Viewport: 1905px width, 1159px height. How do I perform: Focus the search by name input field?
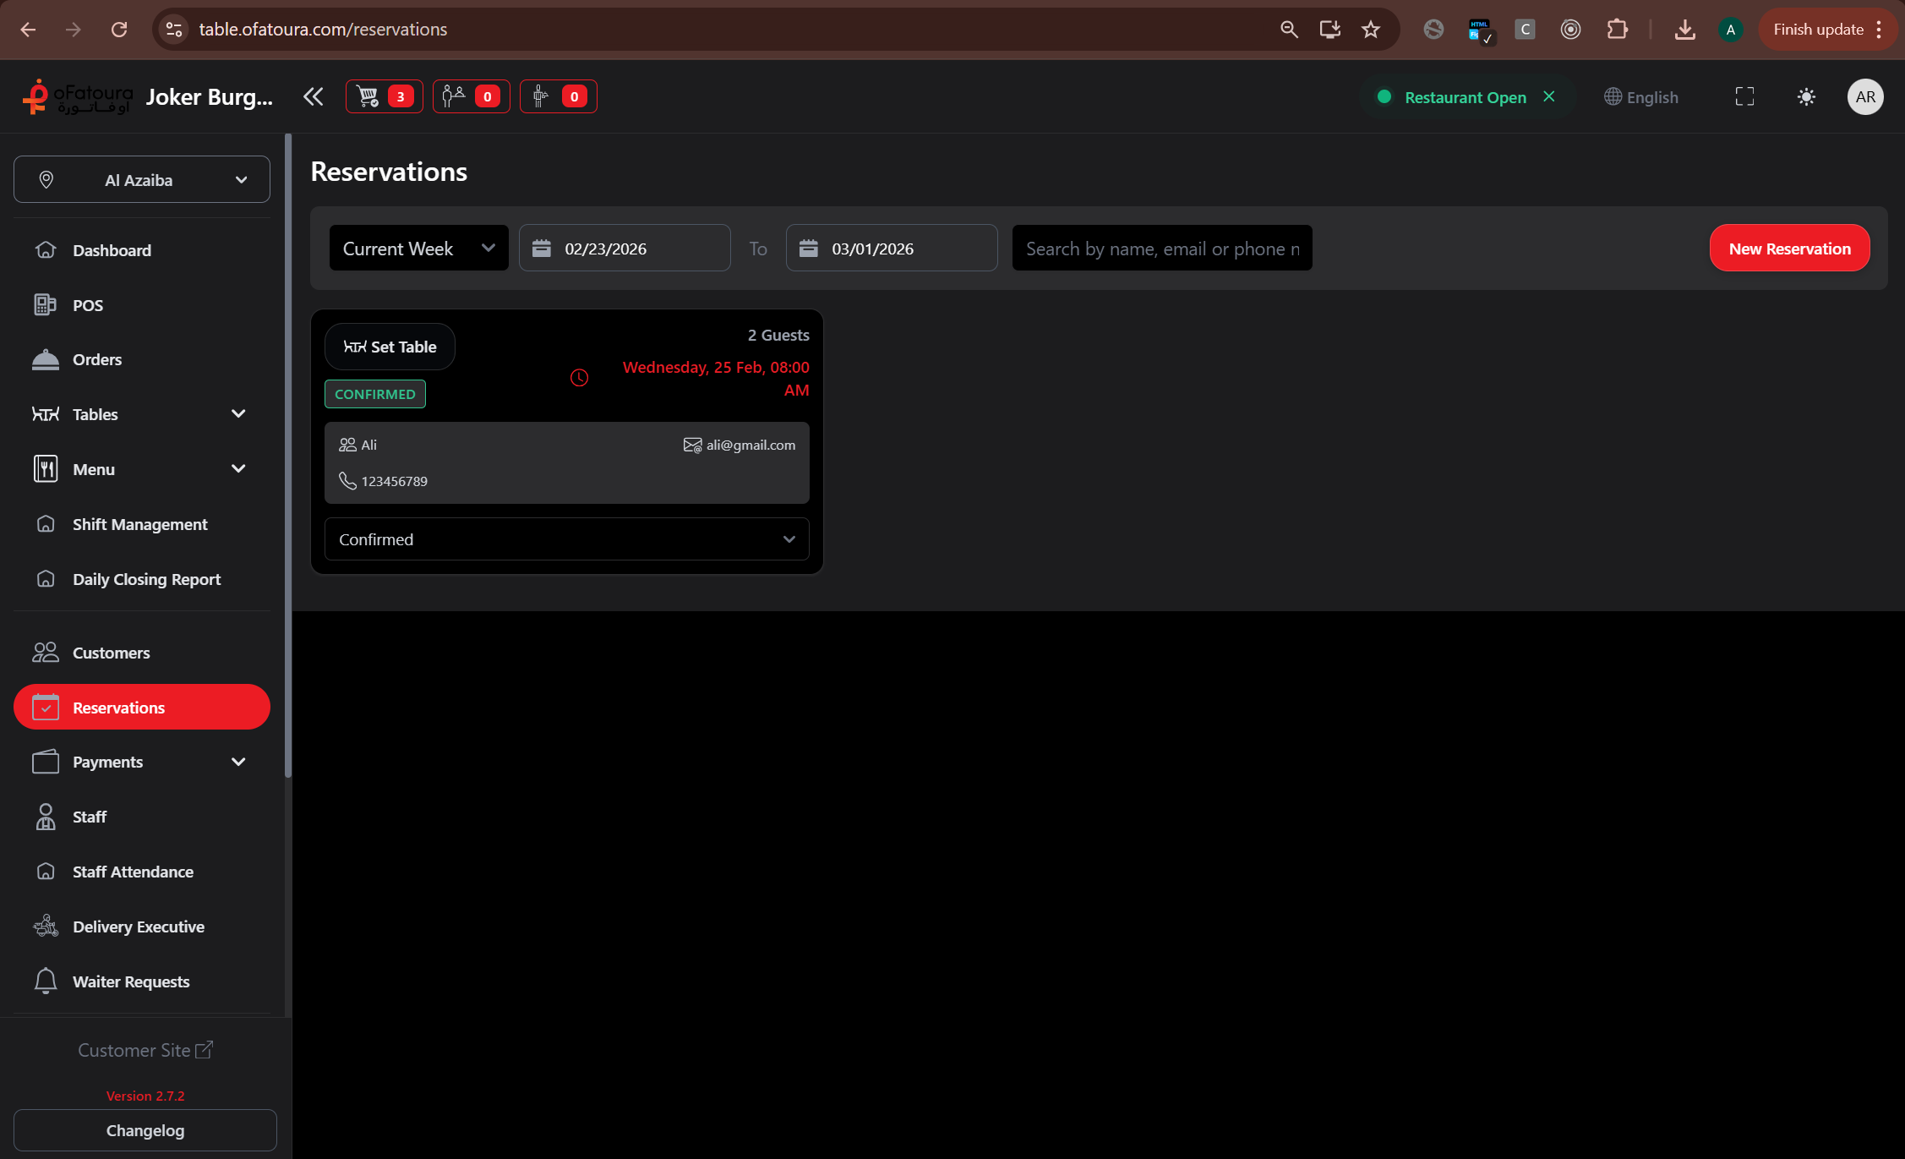(x=1161, y=249)
